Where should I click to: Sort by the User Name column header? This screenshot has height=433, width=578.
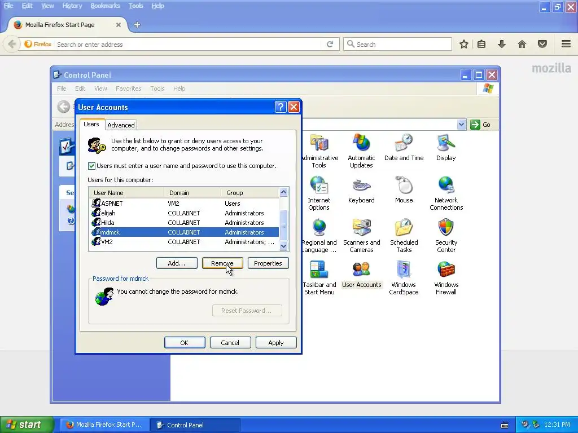point(126,193)
